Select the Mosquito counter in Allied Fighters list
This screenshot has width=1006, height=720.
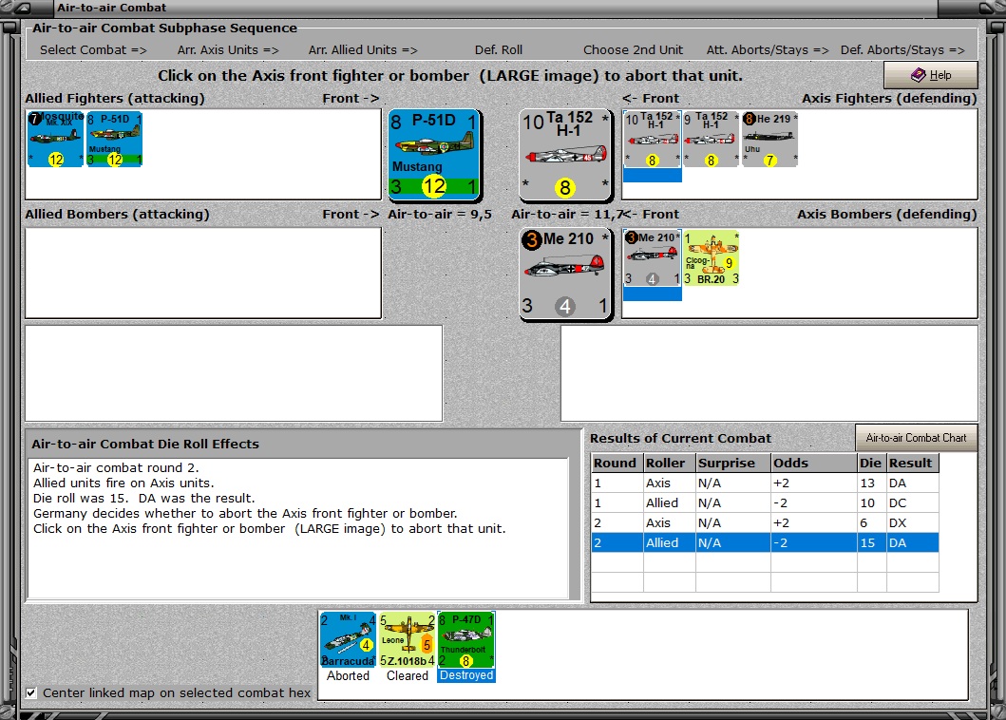(55, 140)
